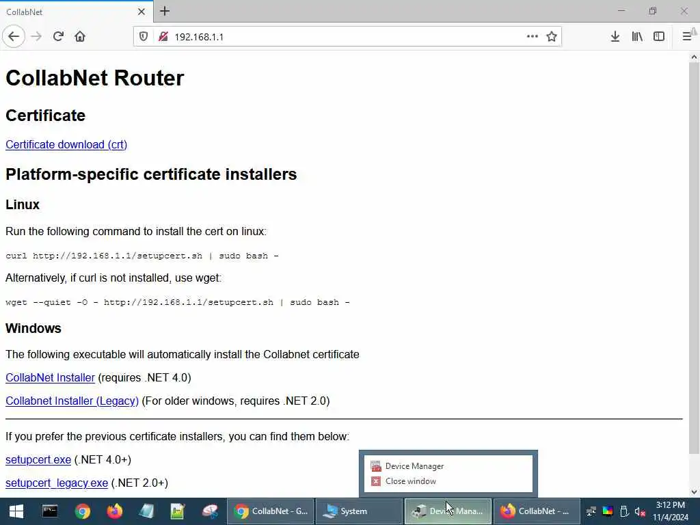Click the page scrollbar up arrow
The image size is (700, 525).
pos(694,57)
